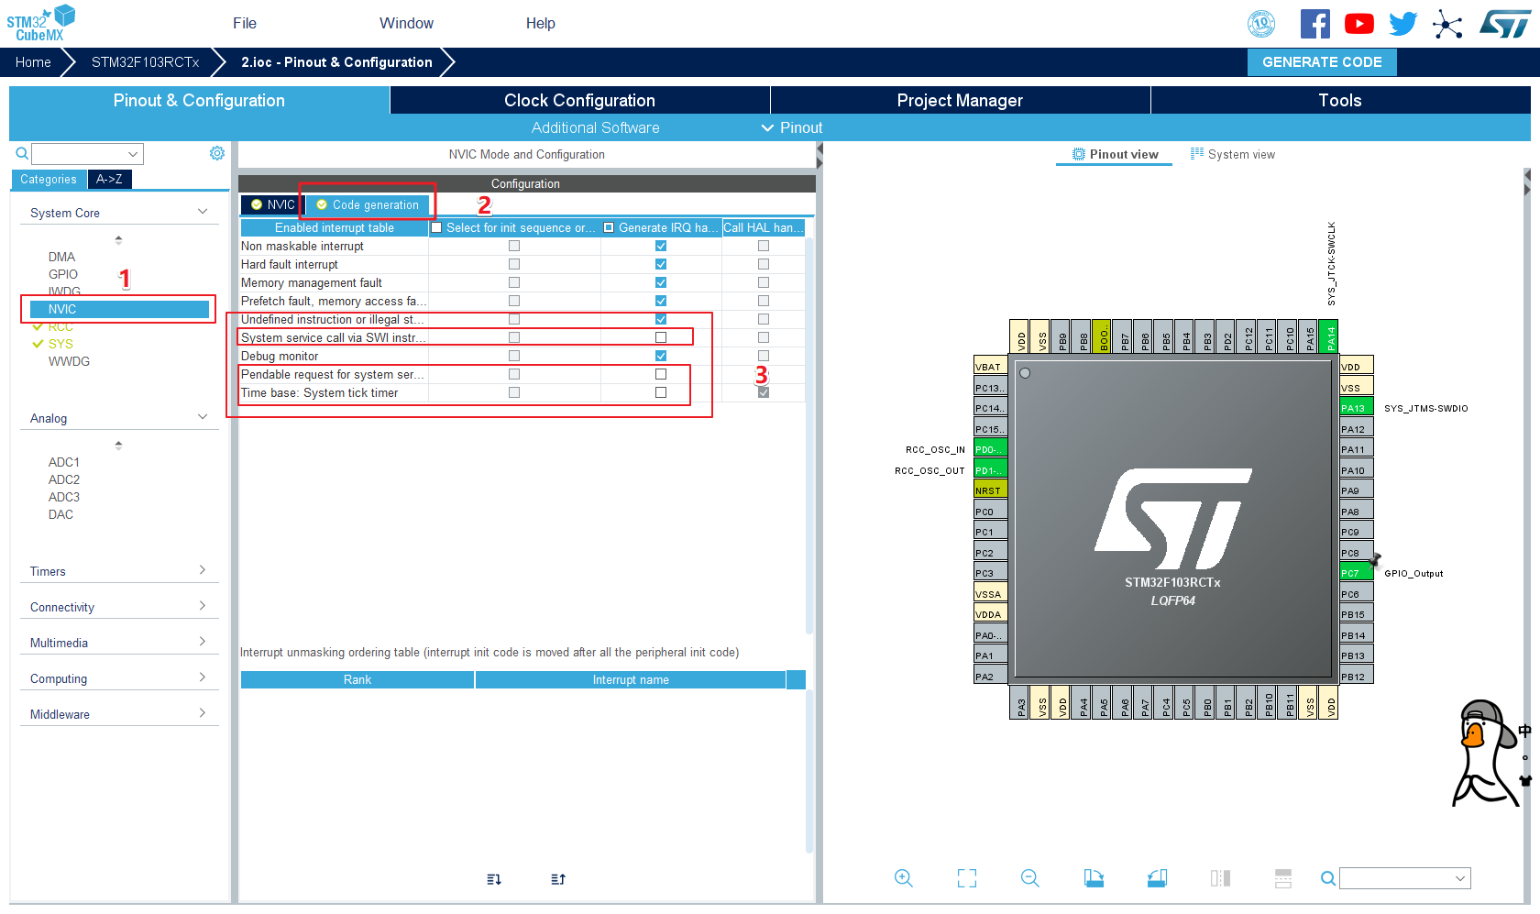
Task: Rotate the chip view counter-clockwise
Action: pos(1157,878)
